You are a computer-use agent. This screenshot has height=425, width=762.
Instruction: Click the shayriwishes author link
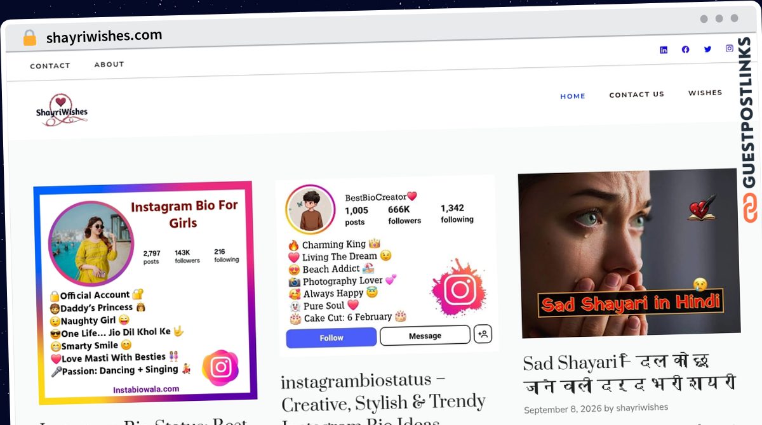tap(641, 408)
